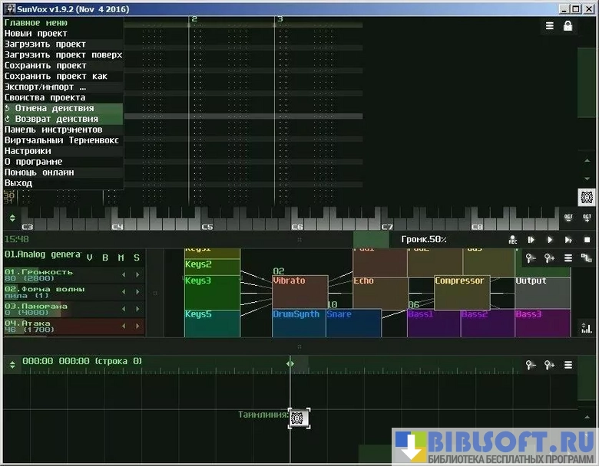Stop playback with the stop button

587,240
